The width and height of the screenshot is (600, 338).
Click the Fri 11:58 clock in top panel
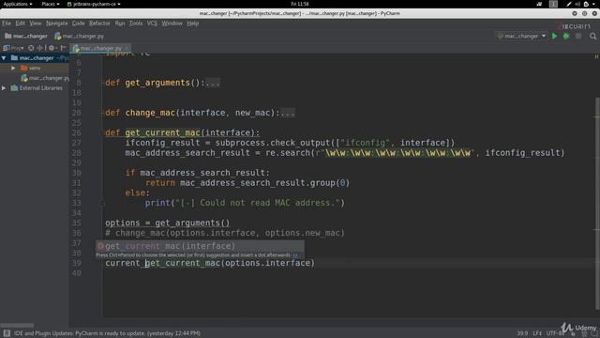click(300, 4)
